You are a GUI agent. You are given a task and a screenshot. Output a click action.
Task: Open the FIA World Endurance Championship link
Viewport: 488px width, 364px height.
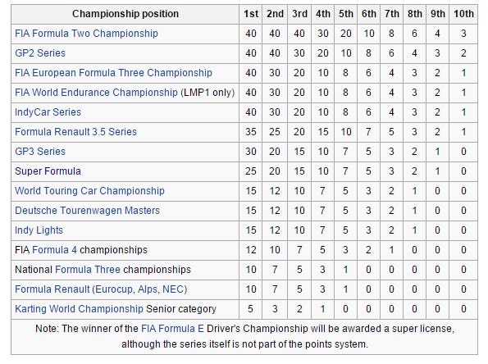[x=96, y=93]
